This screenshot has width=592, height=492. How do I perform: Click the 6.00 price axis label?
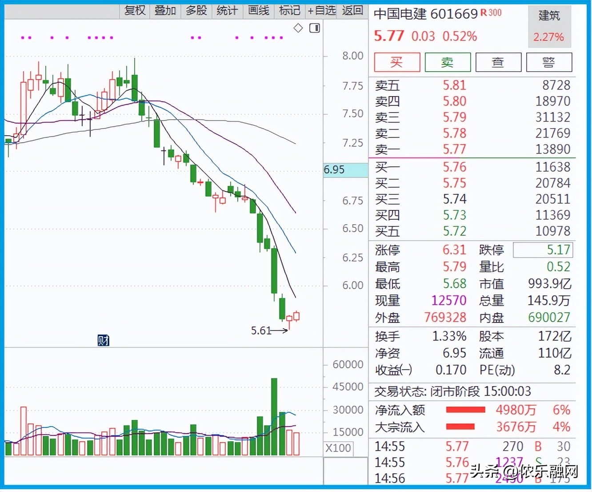[353, 285]
